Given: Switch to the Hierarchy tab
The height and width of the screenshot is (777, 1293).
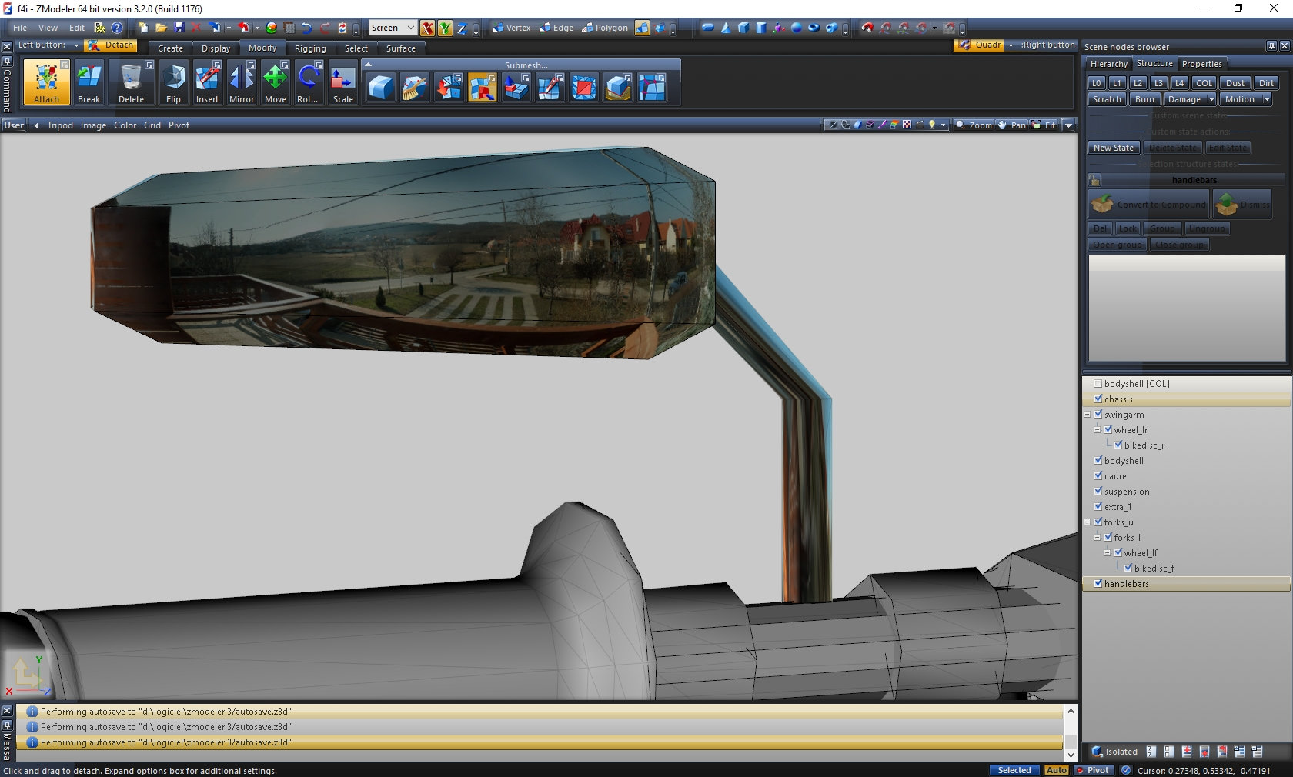Looking at the screenshot, I should 1108,64.
